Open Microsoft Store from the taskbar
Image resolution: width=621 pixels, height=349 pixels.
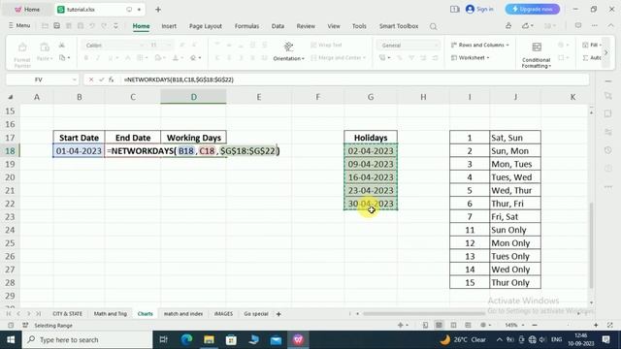click(231, 339)
